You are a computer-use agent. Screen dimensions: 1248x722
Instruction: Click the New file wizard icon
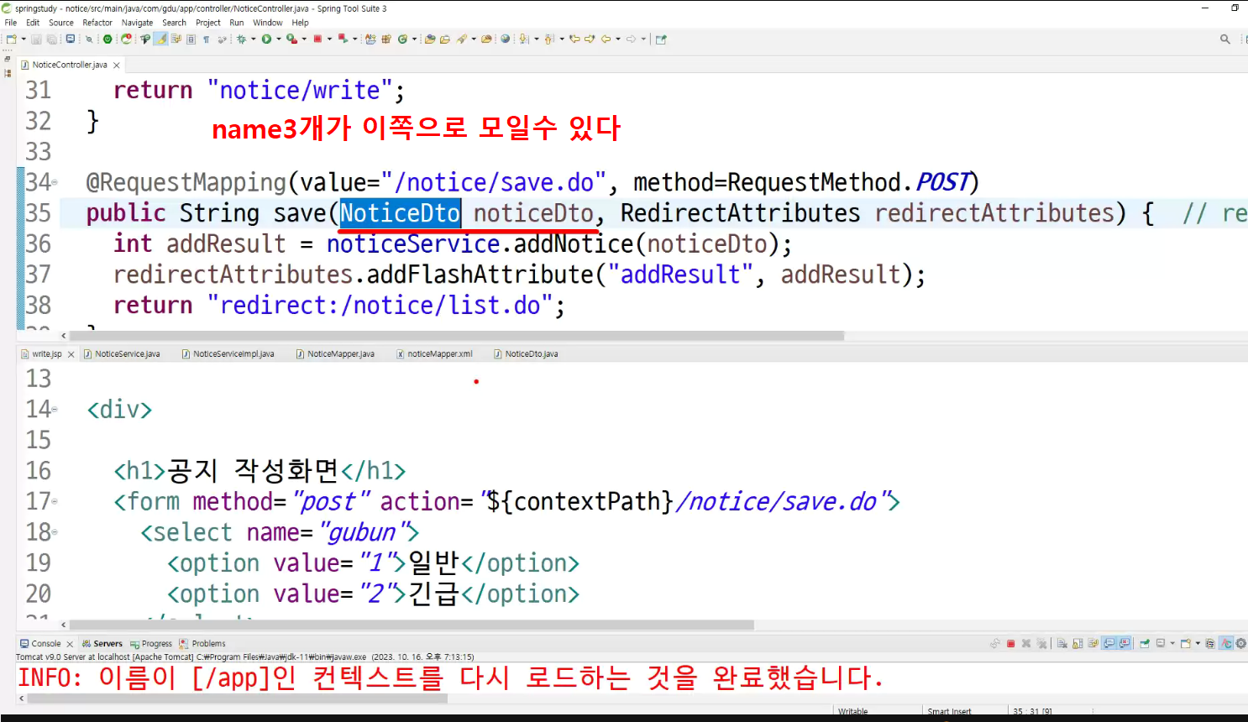pyautogui.click(x=11, y=39)
